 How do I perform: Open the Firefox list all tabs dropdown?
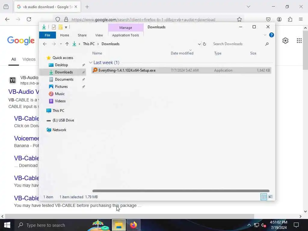(x=248, y=7)
